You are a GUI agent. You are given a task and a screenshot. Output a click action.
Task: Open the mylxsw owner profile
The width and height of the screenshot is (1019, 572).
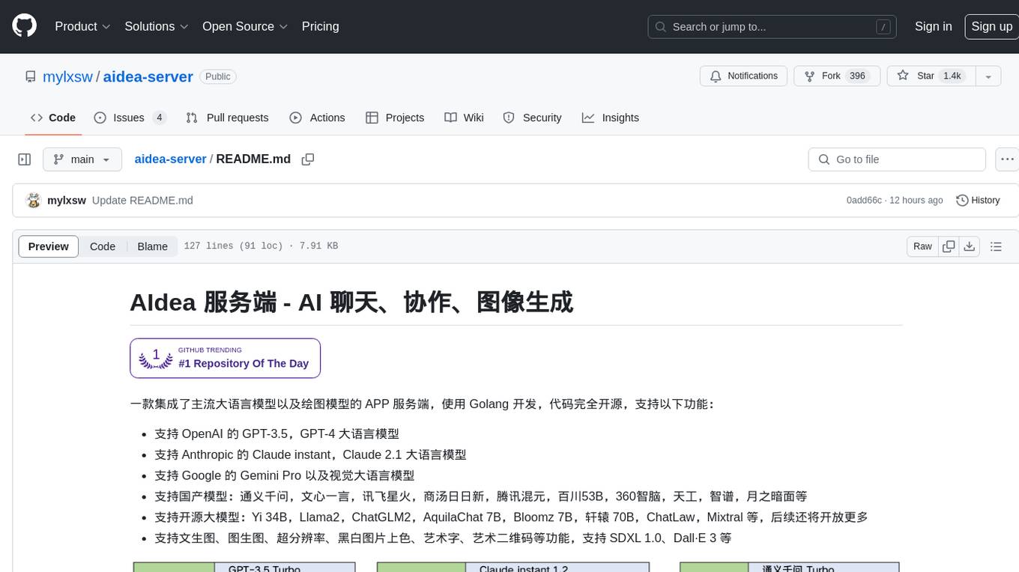coord(67,76)
